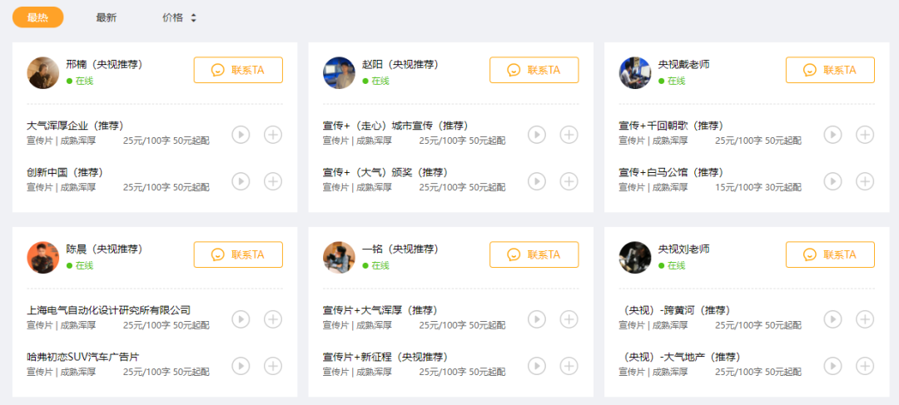Add 创新中国 sample to list
Image resolution: width=899 pixels, height=405 pixels.
[x=273, y=180]
